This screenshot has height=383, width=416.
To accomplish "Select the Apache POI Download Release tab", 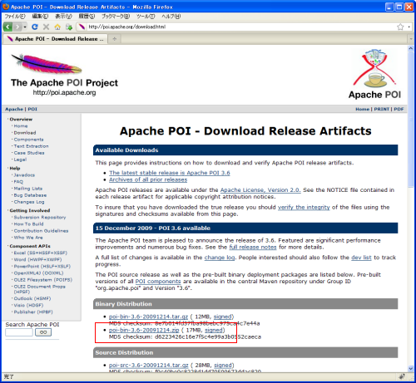I will click(55, 39).
